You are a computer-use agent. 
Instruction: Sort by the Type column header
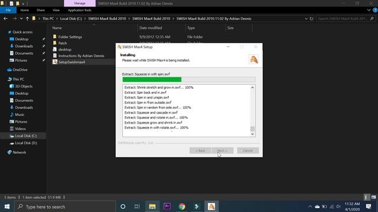(x=191, y=28)
